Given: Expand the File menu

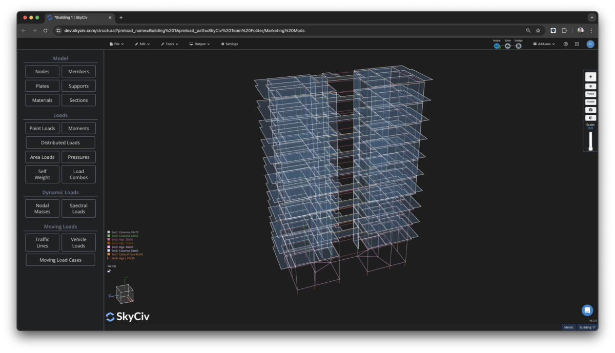Looking at the screenshot, I should coord(116,44).
